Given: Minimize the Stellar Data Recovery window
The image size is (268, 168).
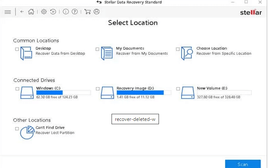Looking at the screenshot, I should coord(233,2).
